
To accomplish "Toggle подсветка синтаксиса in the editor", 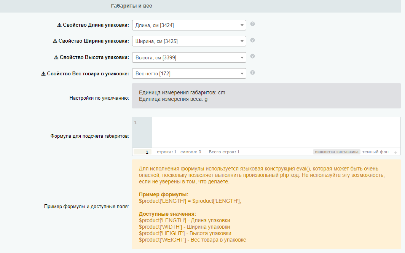I will [336, 152].
